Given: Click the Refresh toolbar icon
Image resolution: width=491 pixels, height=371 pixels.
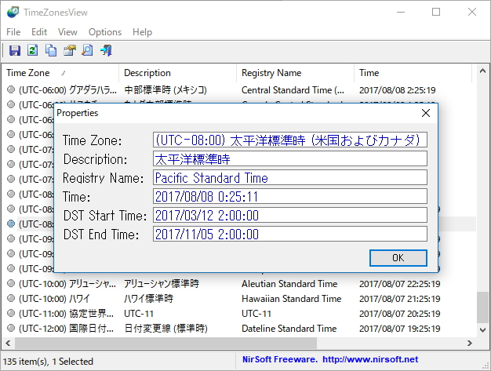Looking at the screenshot, I should (x=33, y=50).
